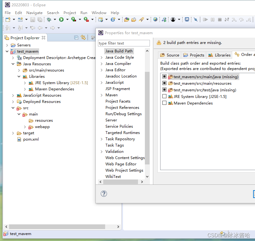The width and height of the screenshot is (255, 241).
Task: Click the Step Return icon
Action: tap(248, 20)
